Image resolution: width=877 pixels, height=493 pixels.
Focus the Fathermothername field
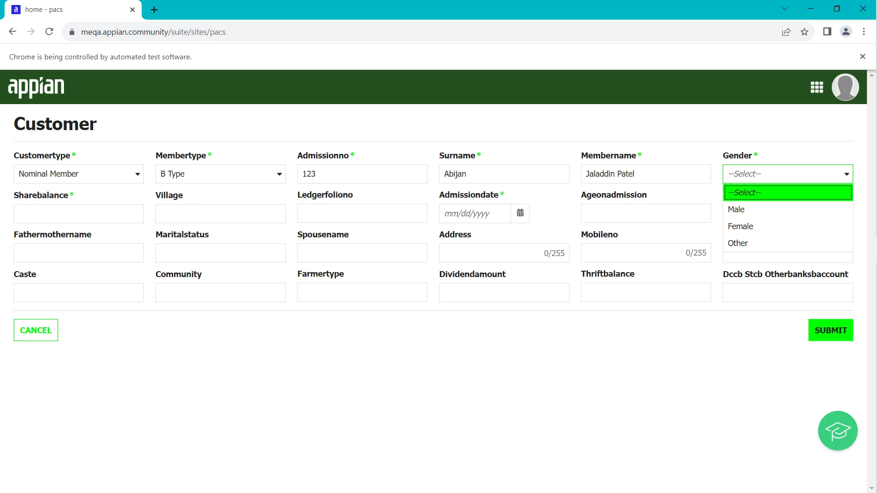(79, 253)
